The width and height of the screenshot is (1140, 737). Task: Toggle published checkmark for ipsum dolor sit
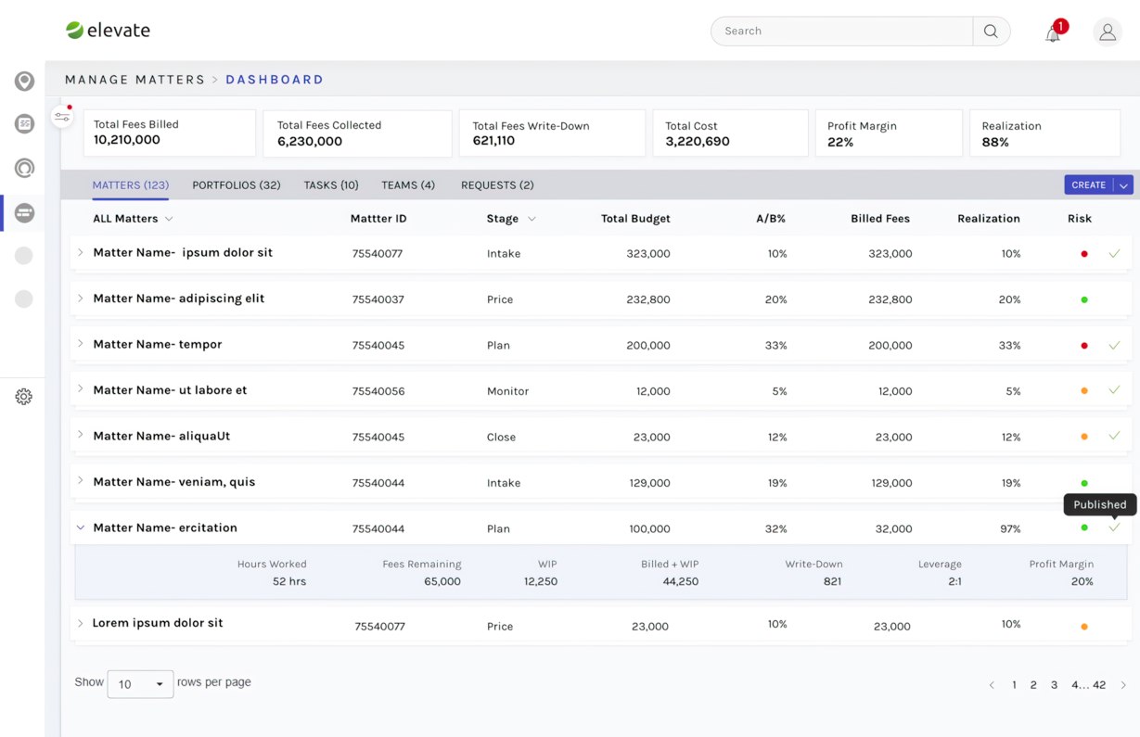click(x=1114, y=253)
